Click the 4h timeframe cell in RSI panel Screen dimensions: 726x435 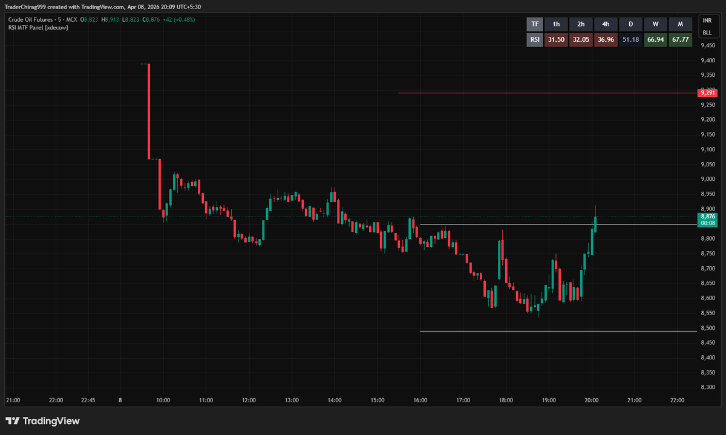(x=606, y=24)
